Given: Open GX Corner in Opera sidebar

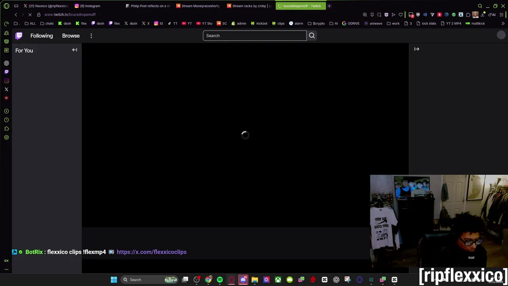Looking at the screenshot, I should 6,261.
